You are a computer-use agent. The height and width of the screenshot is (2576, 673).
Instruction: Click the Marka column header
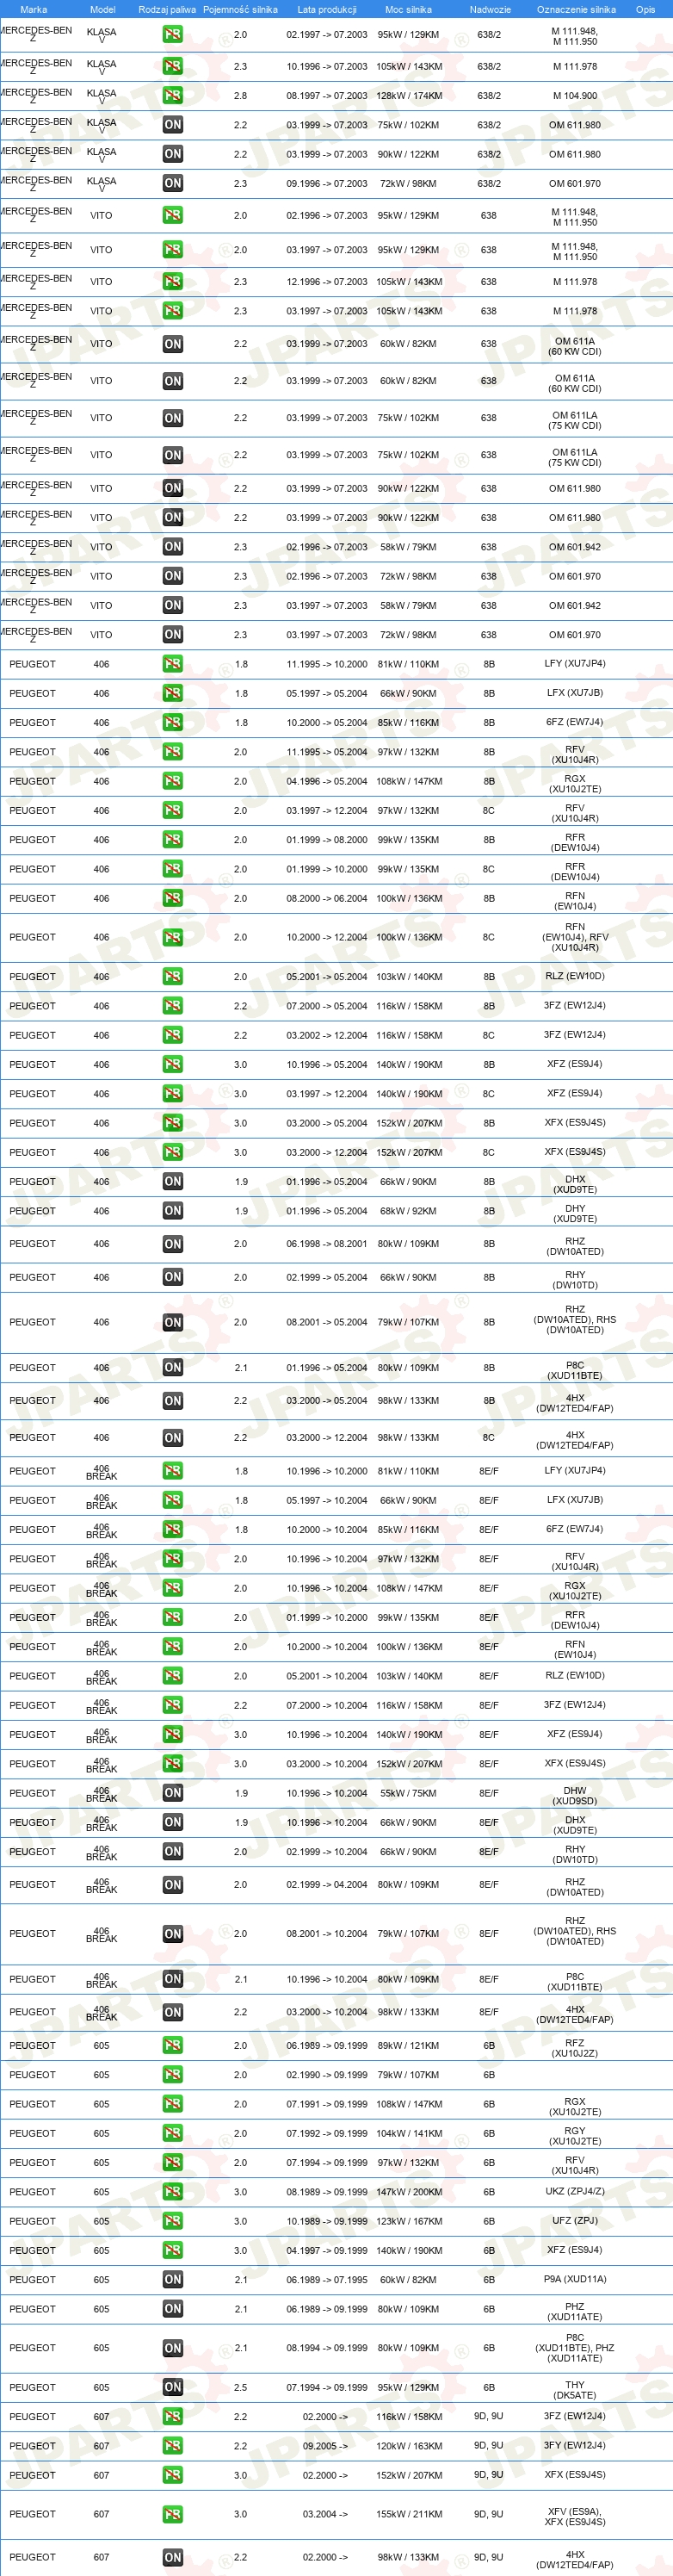[33, 9]
